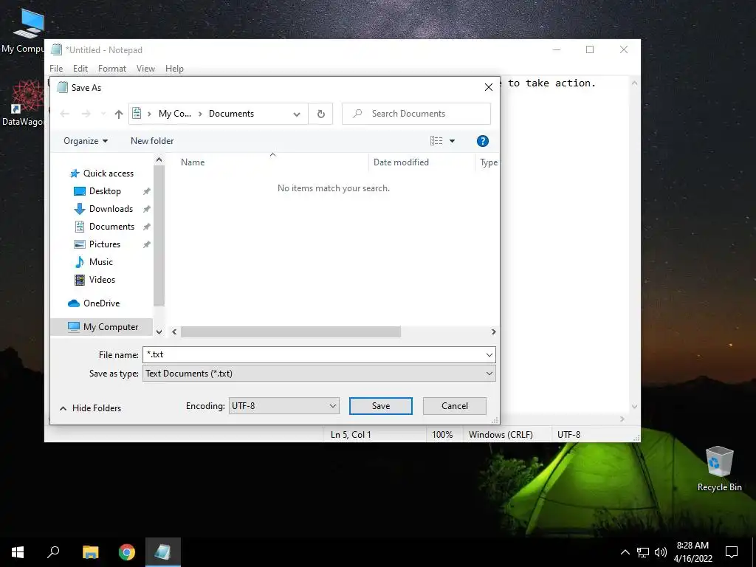Select My Computer desktop icon
The height and width of the screenshot is (567, 756).
(x=22, y=31)
